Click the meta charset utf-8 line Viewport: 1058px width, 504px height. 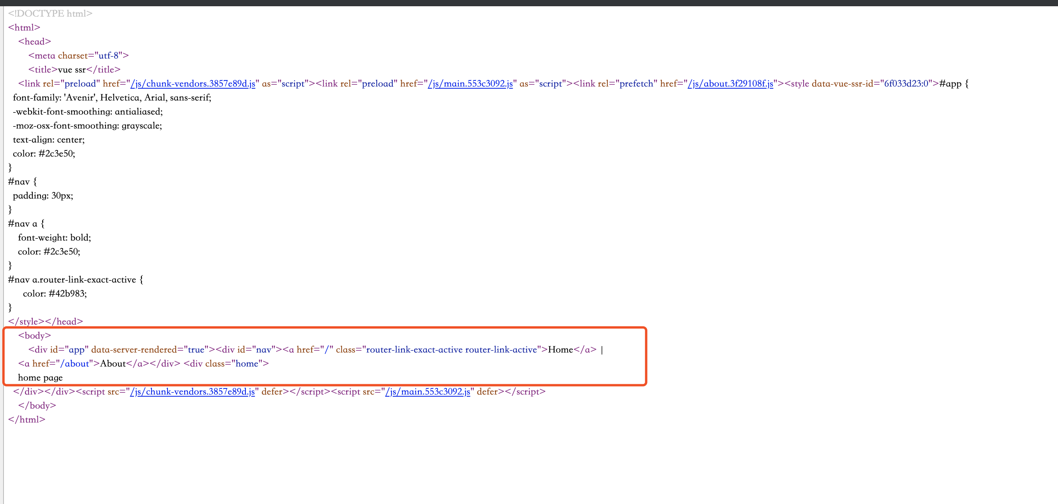(x=78, y=55)
